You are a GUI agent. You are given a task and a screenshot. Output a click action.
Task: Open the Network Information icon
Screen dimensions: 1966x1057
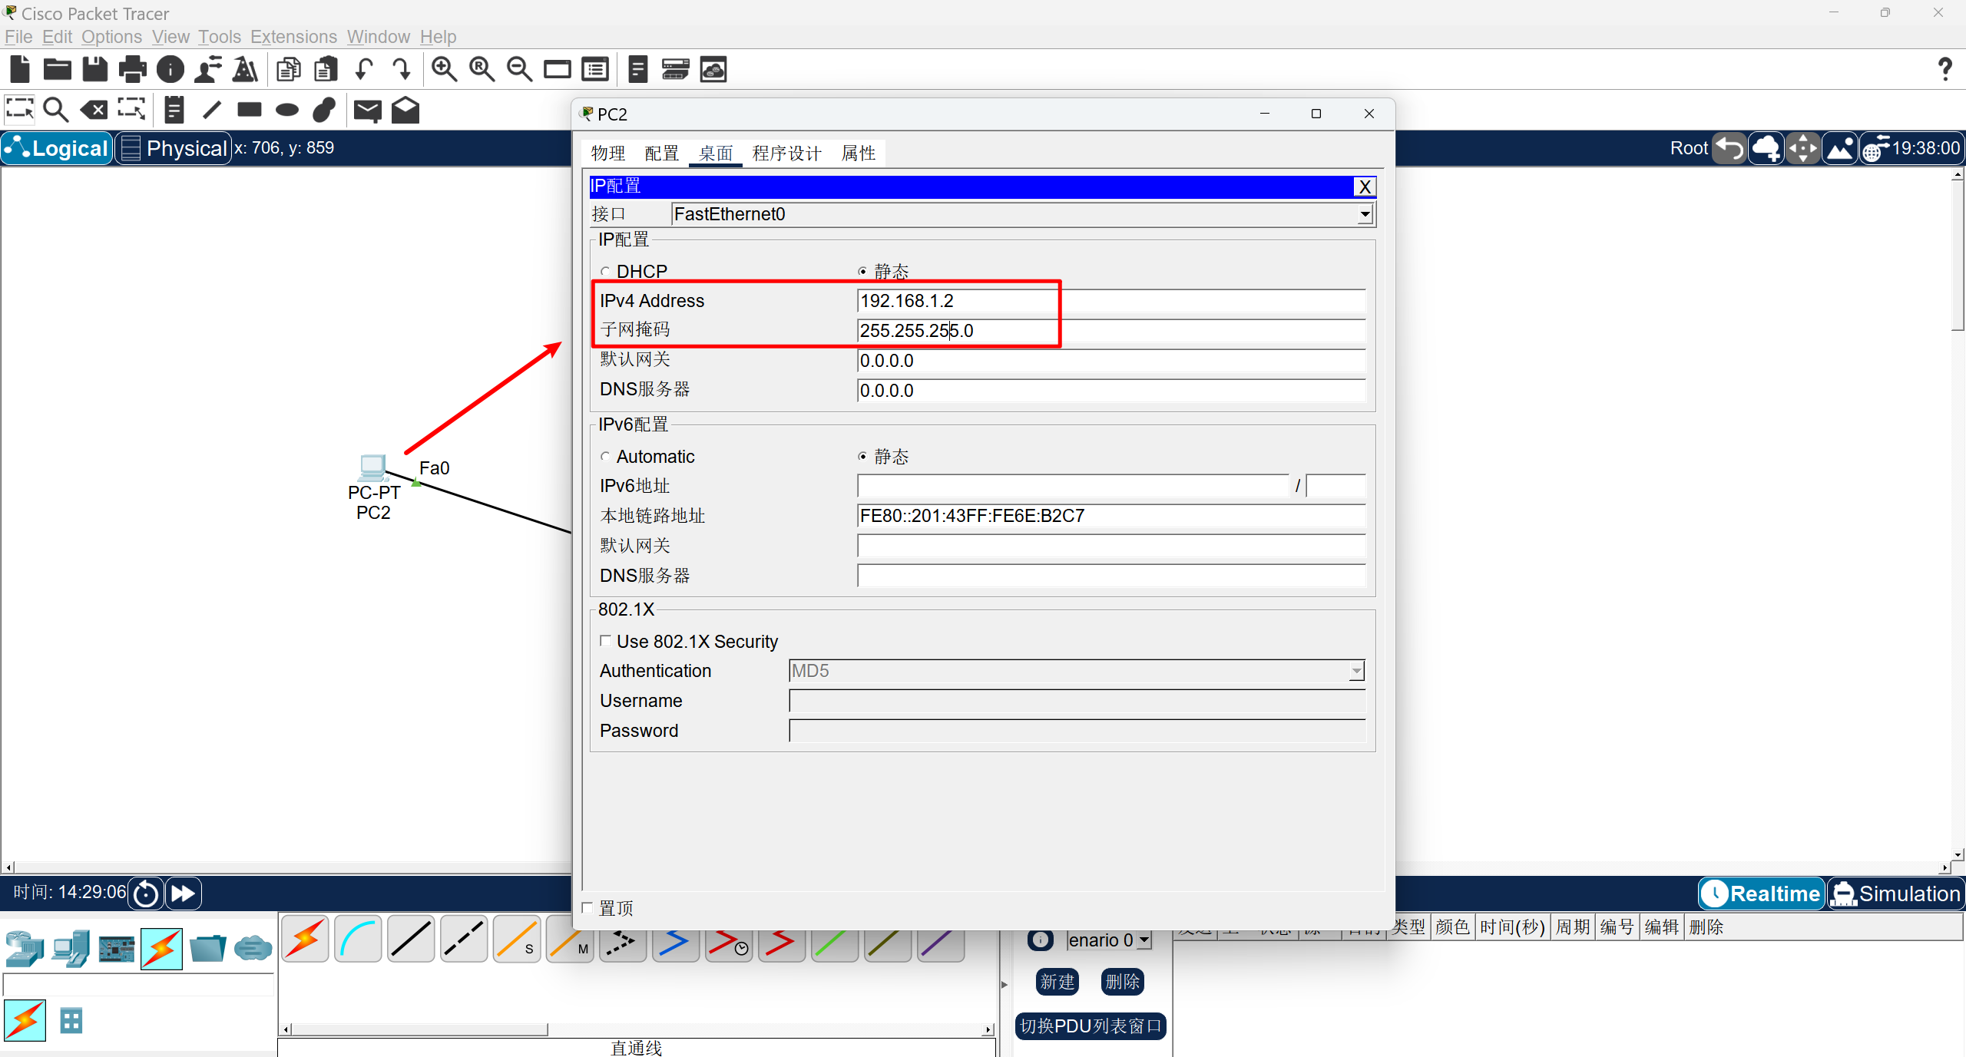170,70
